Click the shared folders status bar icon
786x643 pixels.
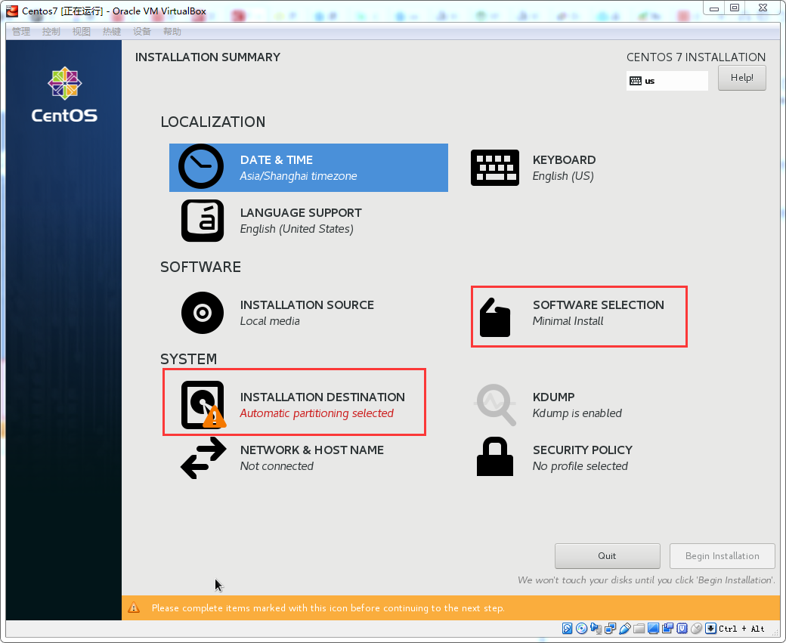(639, 628)
